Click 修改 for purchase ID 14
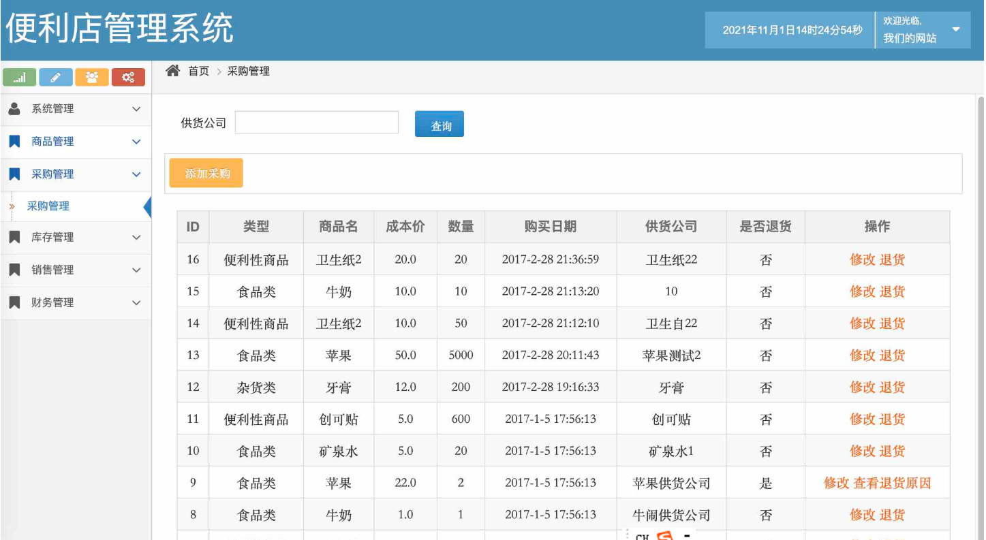 click(x=862, y=323)
